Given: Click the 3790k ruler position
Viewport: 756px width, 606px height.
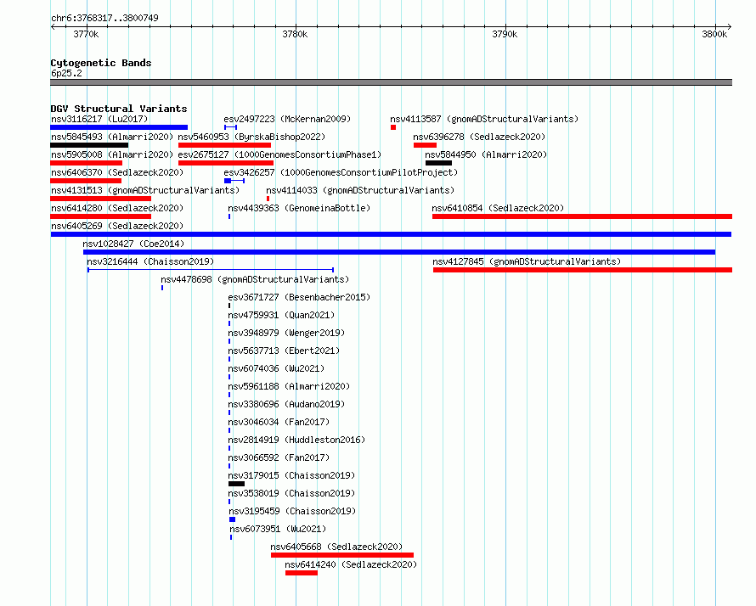Looking at the screenshot, I should point(505,34).
